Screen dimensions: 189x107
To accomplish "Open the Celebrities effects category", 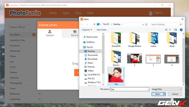I will click(x=25, y=99).
